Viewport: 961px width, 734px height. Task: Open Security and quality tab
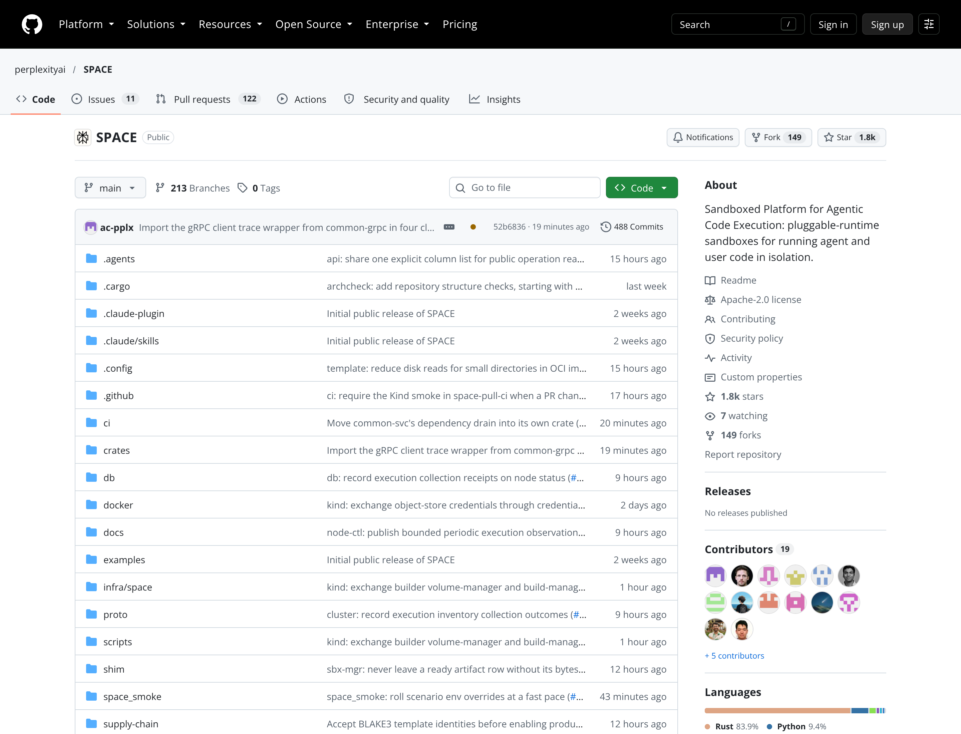[397, 99]
